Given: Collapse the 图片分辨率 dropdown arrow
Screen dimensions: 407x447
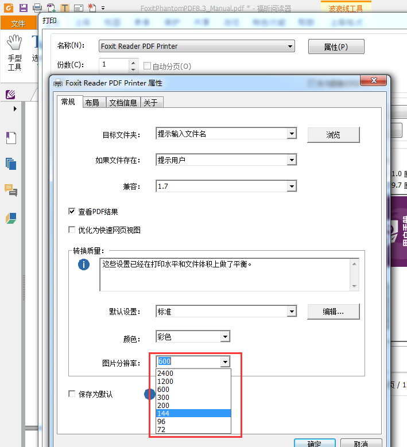Looking at the screenshot, I should (x=225, y=362).
